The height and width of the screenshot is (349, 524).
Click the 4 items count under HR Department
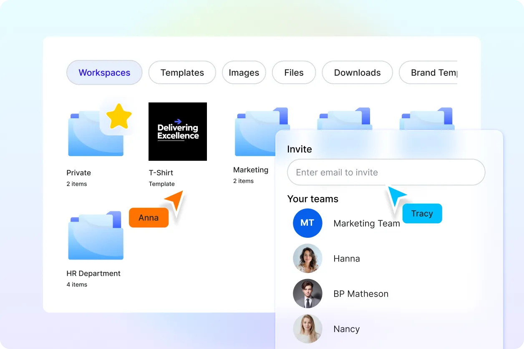(x=77, y=284)
